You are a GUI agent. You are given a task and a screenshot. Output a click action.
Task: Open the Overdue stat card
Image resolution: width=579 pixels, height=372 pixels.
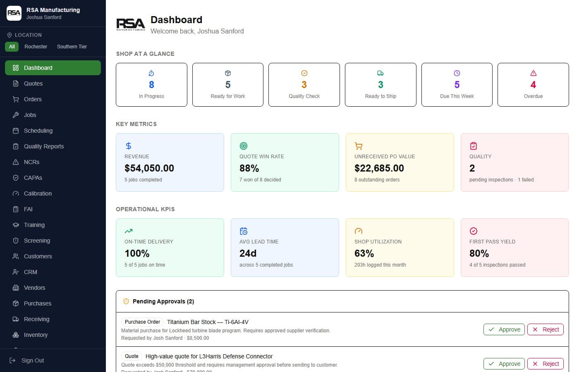[533, 84]
